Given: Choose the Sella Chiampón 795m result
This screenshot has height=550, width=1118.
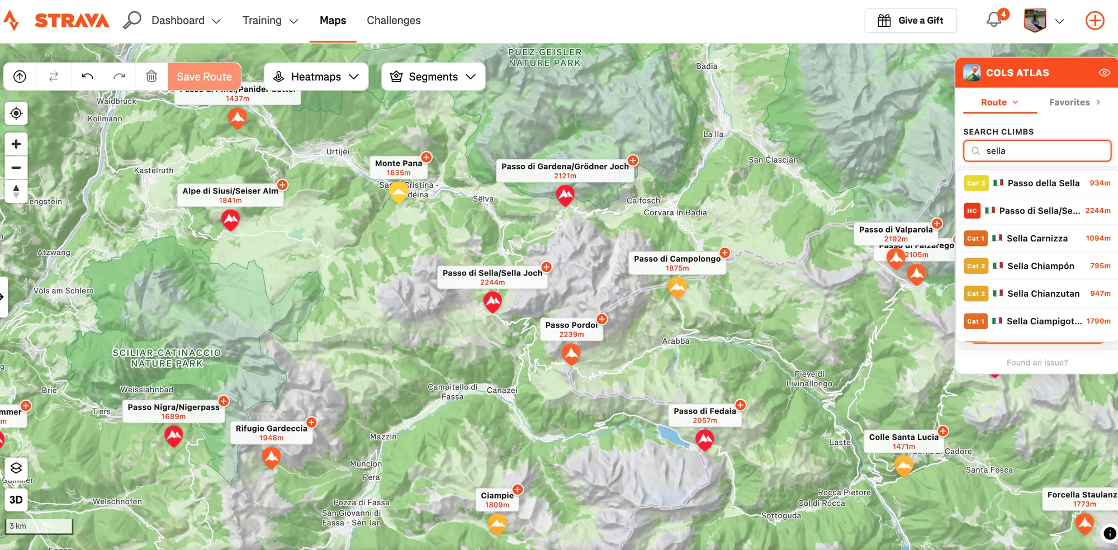Looking at the screenshot, I should pos(1038,266).
